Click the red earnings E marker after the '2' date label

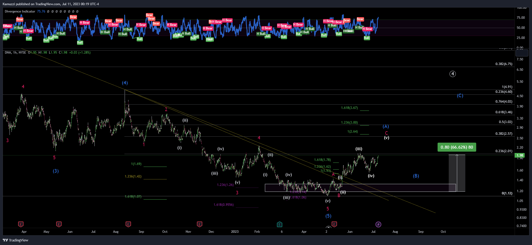(334, 224)
